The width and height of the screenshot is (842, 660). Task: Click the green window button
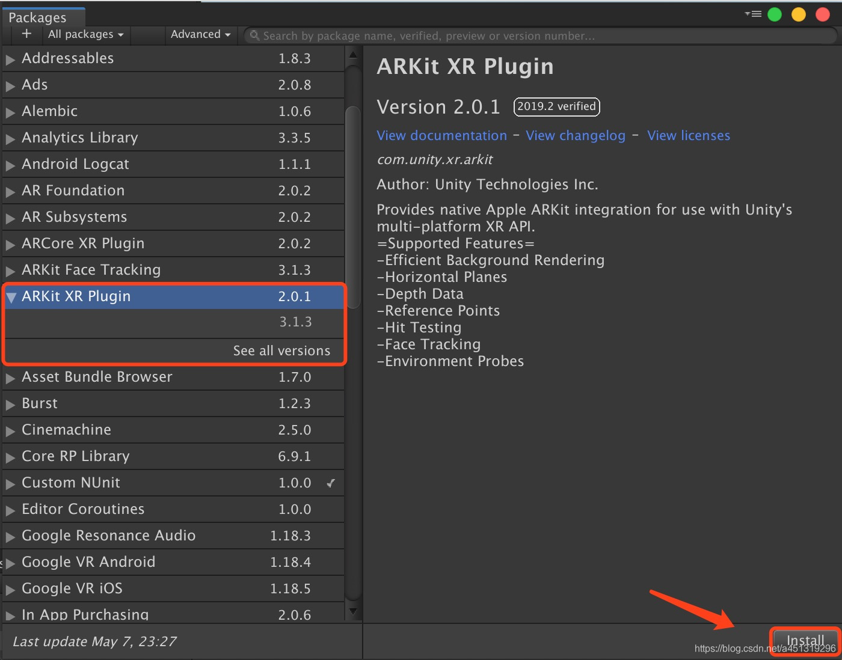pyautogui.click(x=775, y=14)
